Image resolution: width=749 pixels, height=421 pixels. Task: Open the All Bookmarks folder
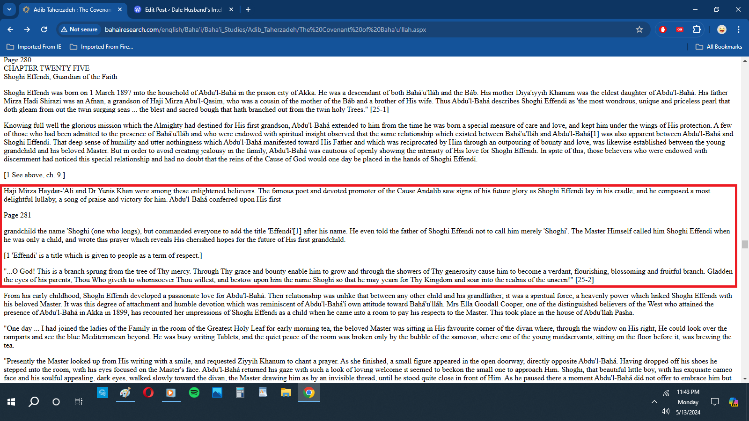(x=719, y=47)
